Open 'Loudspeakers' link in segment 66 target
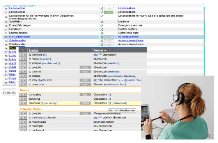The width and height of the screenshot is (218, 143). [127, 8]
